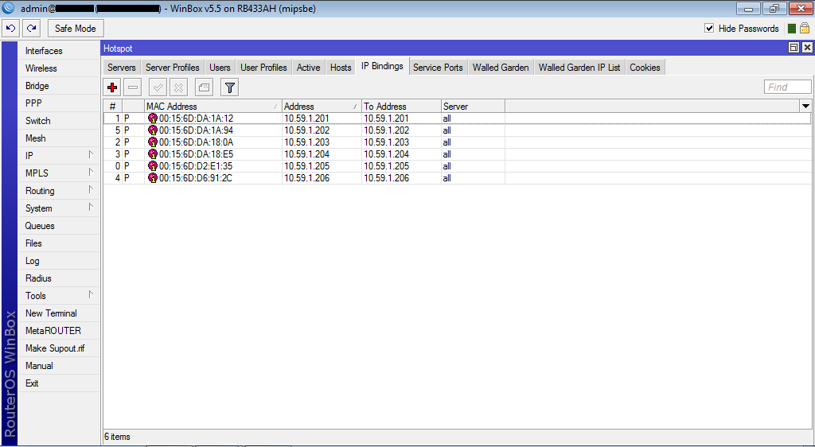Sort by the Address column header

click(322, 107)
